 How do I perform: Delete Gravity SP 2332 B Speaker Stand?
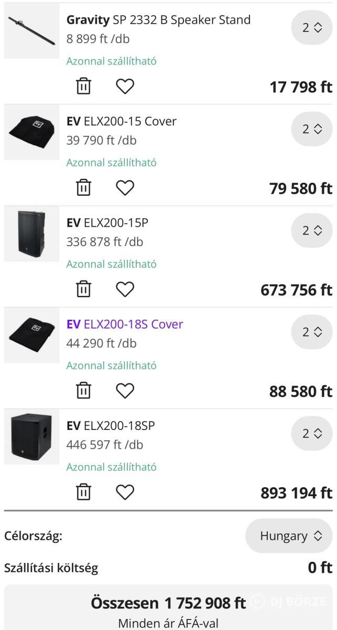click(x=84, y=86)
